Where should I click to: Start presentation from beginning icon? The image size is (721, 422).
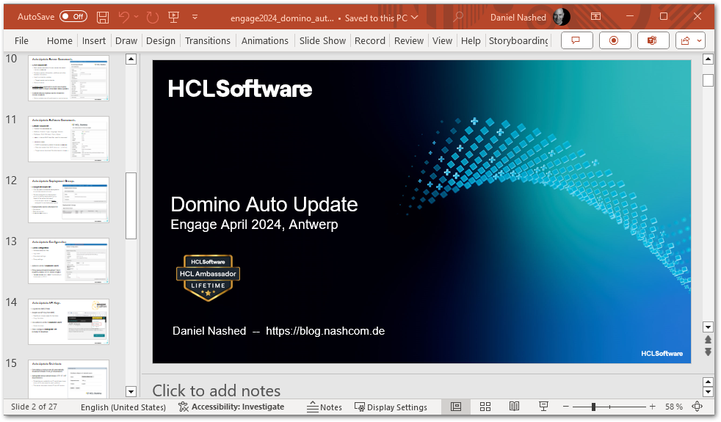point(173,18)
